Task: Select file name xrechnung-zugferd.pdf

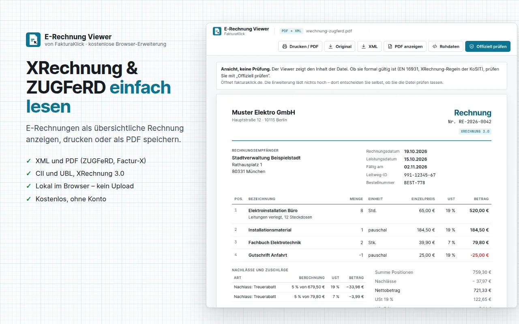Action: point(329,31)
